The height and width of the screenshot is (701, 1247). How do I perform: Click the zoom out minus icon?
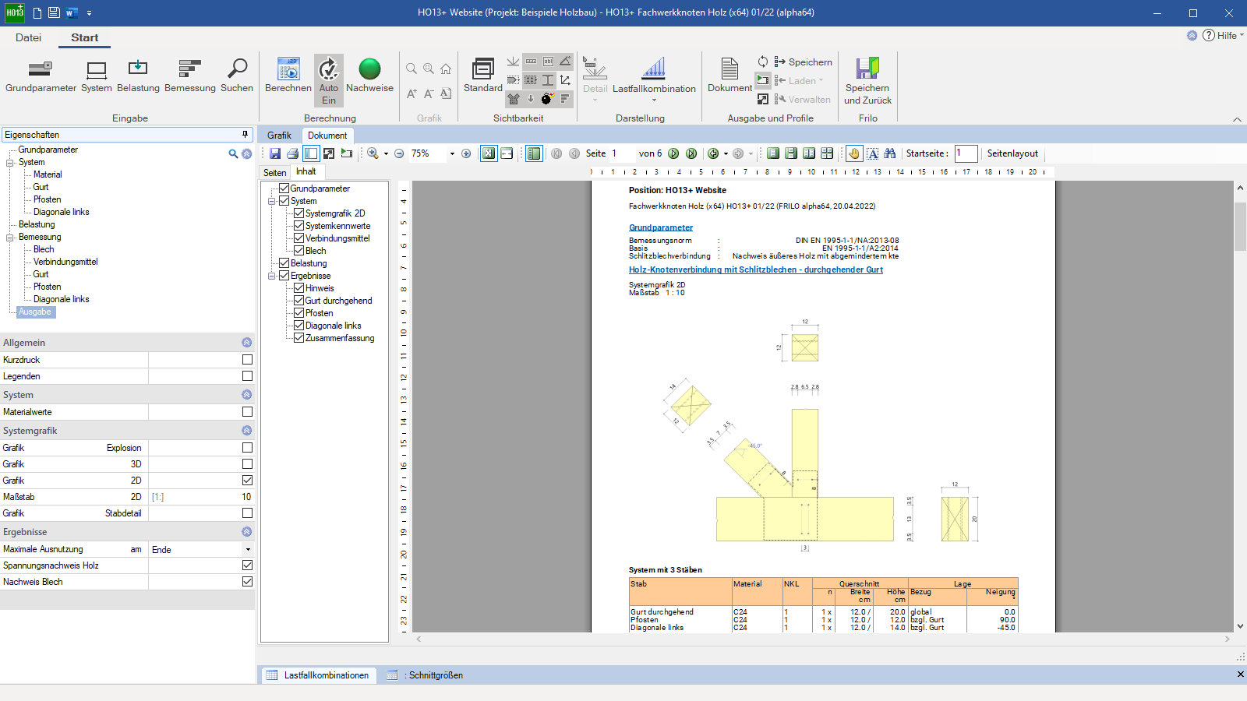click(x=399, y=153)
